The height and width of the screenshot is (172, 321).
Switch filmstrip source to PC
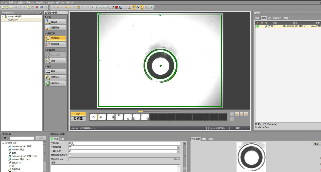click(x=78, y=114)
